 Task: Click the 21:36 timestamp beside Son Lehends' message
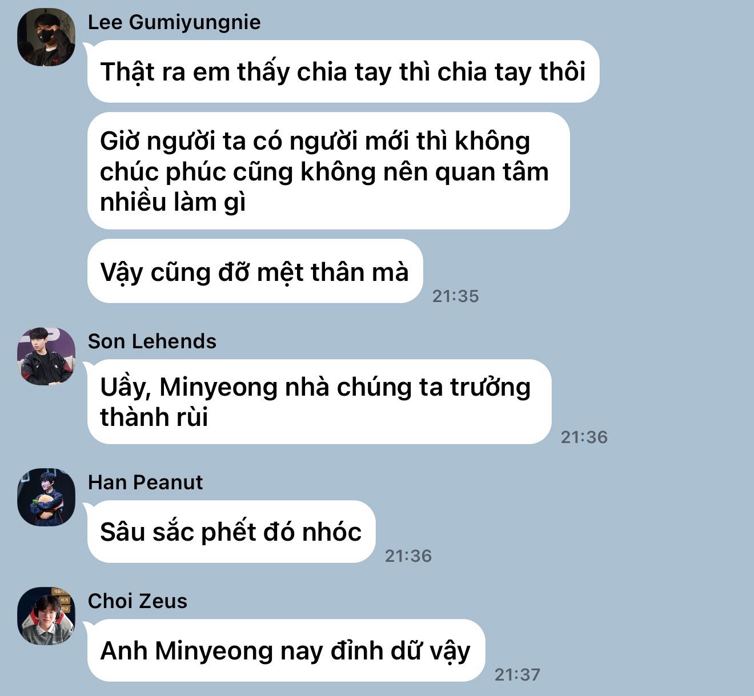click(584, 437)
